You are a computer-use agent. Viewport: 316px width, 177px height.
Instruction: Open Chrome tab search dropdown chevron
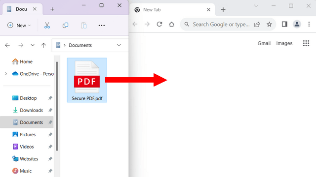[256, 6]
